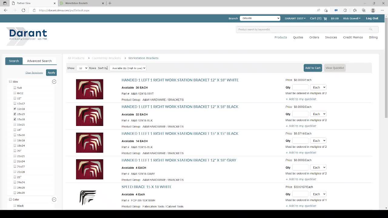Open thumbnail of 12" x 18" BLACK bracket
The height and width of the screenshot is (218, 388).
[89, 116]
